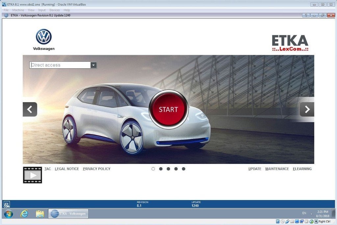The height and width of the screenshot is (225, 337).
Task: Go to the previous slide with left arrow
Action: [30, 109]
